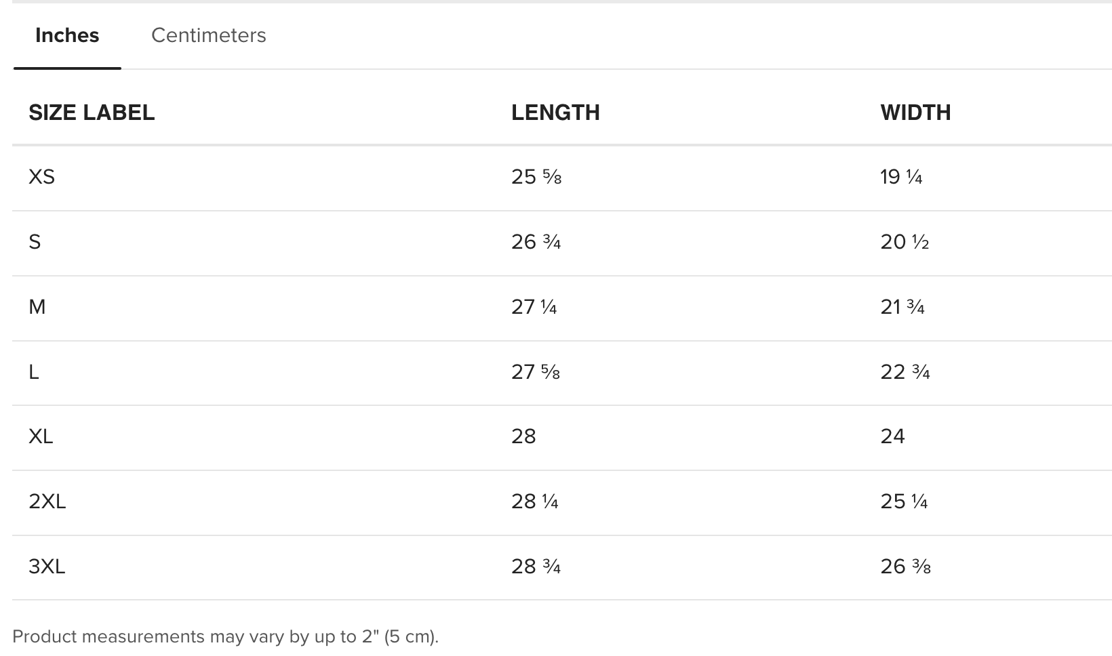Click the L size label
The image size is (1112, 656).
click(34, 372)
